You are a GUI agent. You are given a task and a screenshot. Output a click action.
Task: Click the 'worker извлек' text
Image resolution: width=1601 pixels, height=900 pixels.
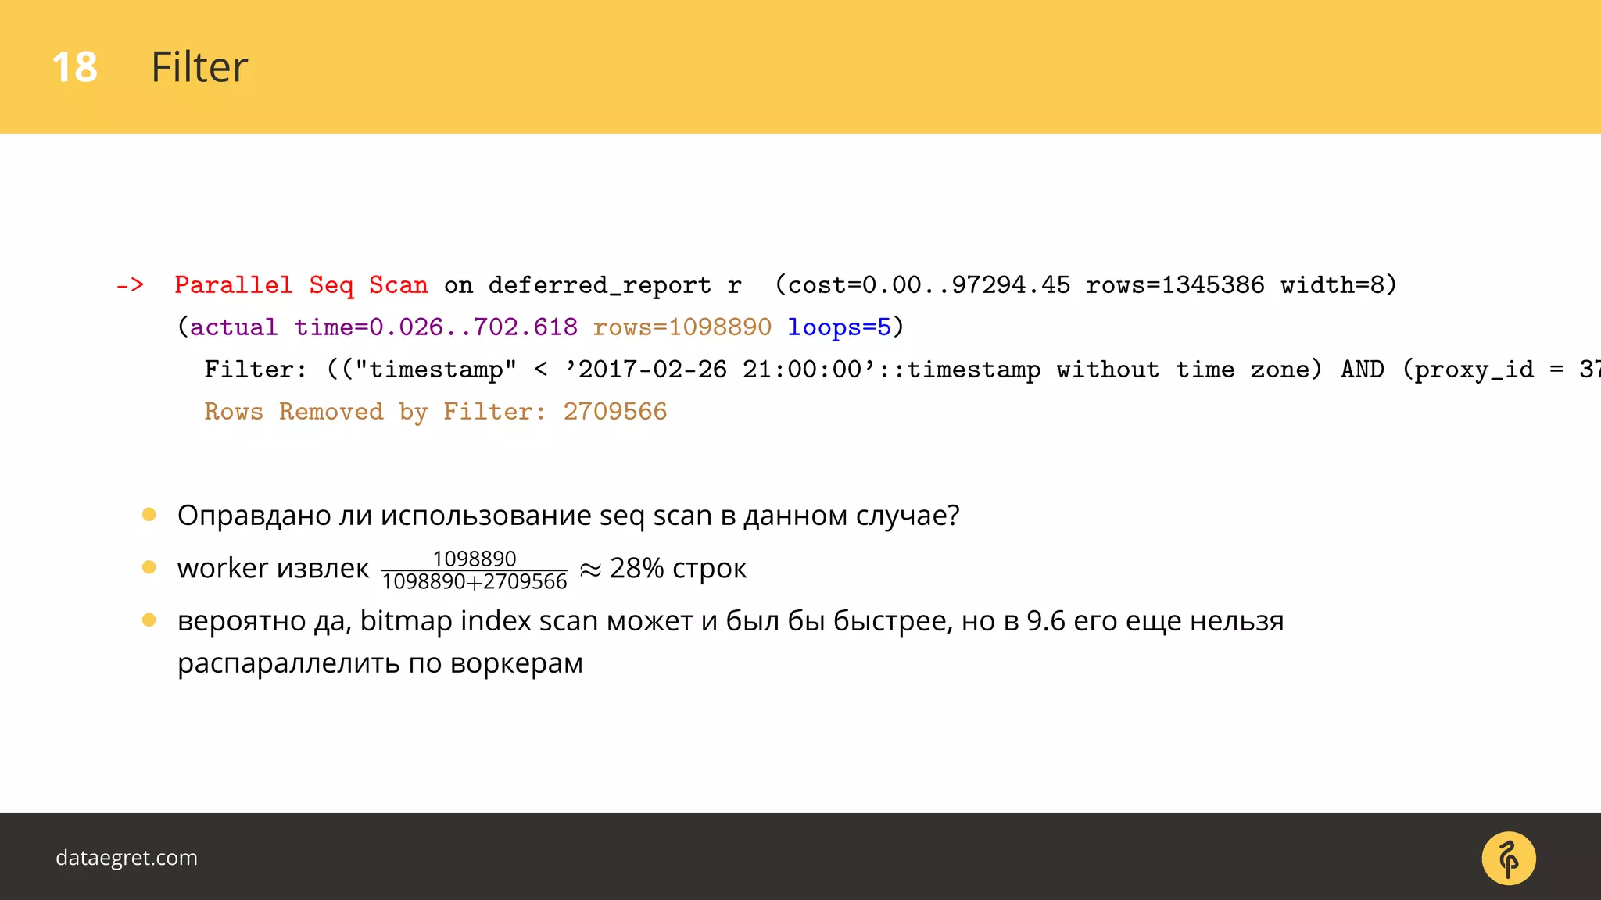[x=273, y=569]
